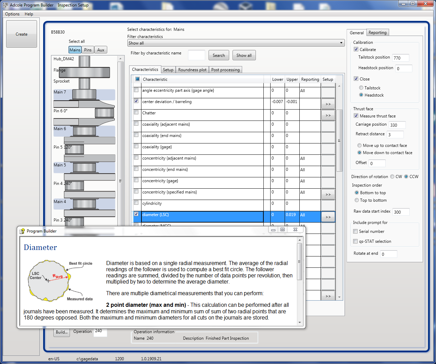This screenshot has width=436, height=364.
Task: Click the Build... button
Action: [x=61, y=332]
